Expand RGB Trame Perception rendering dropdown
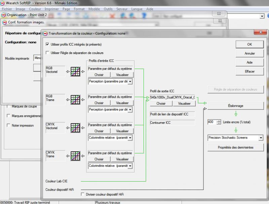 click(x=130, y=109)
